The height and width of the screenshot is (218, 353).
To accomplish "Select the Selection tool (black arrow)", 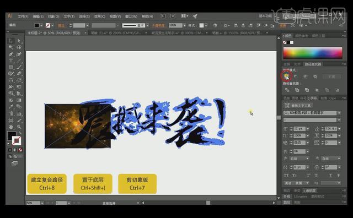I will (x=11, y=41).
